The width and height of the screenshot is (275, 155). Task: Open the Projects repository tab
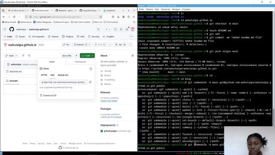[x=68, y=37]
